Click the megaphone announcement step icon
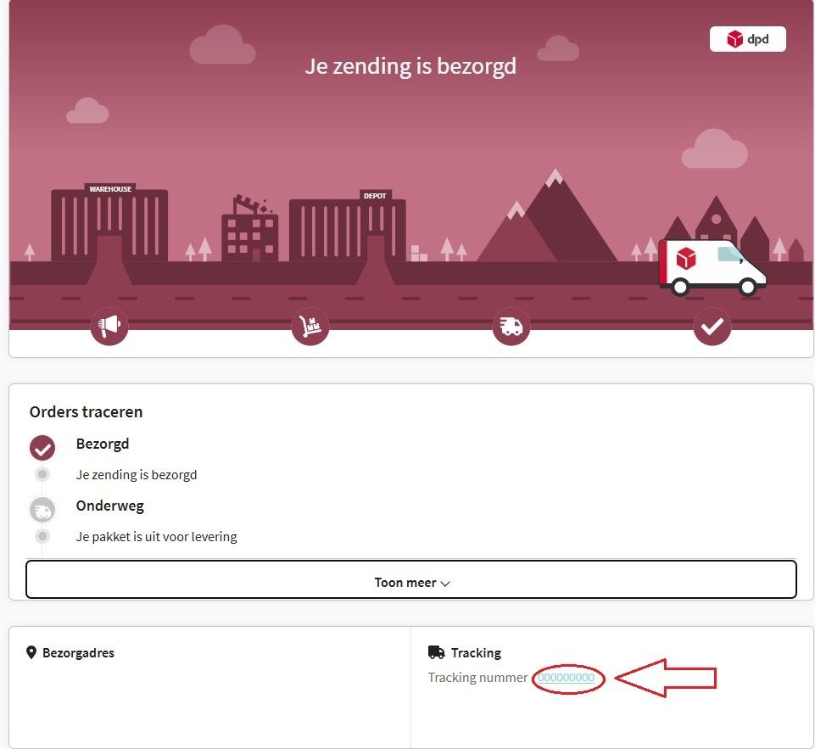The width and height of the screenshot is (815, 749). [109, 326]
